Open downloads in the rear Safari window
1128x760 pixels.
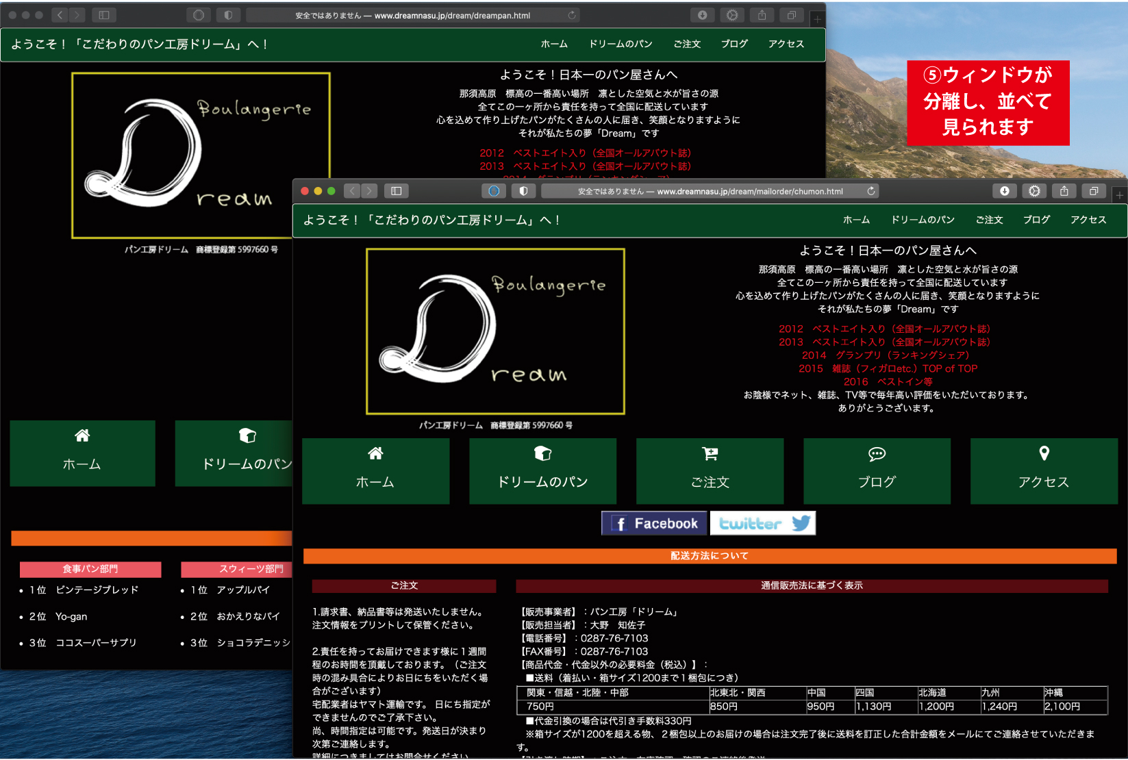[x=703, y=15]
